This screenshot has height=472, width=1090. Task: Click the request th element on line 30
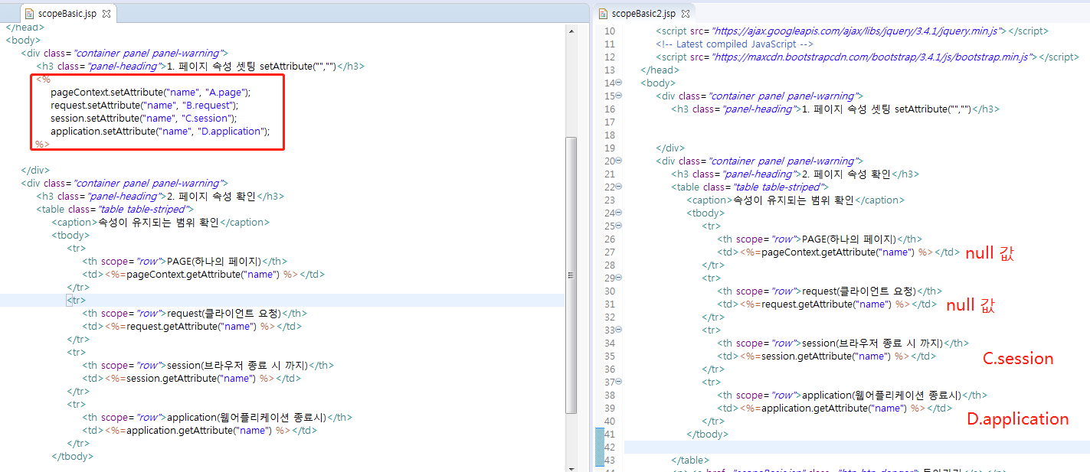(x=830, y=291)
